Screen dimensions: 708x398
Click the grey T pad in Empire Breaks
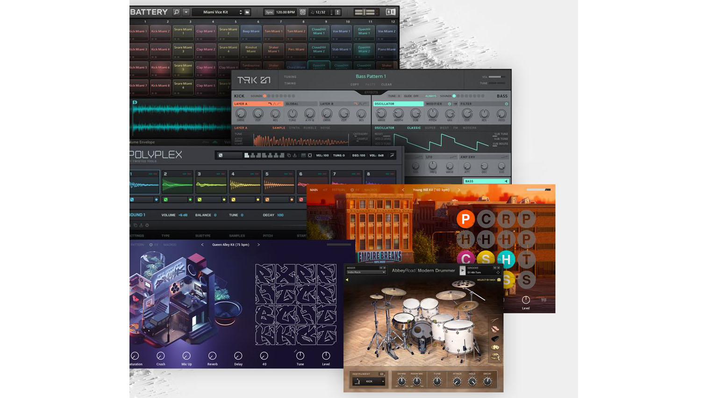[526, 259]
